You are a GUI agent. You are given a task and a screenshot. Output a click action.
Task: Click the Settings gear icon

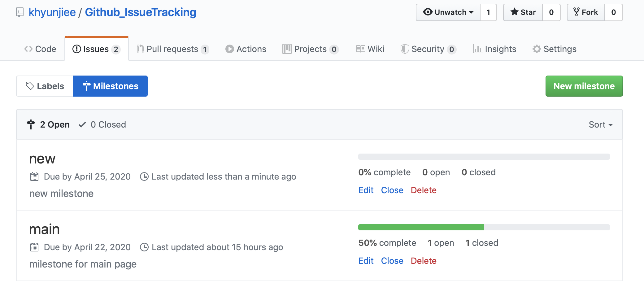(x=537, y=49)
